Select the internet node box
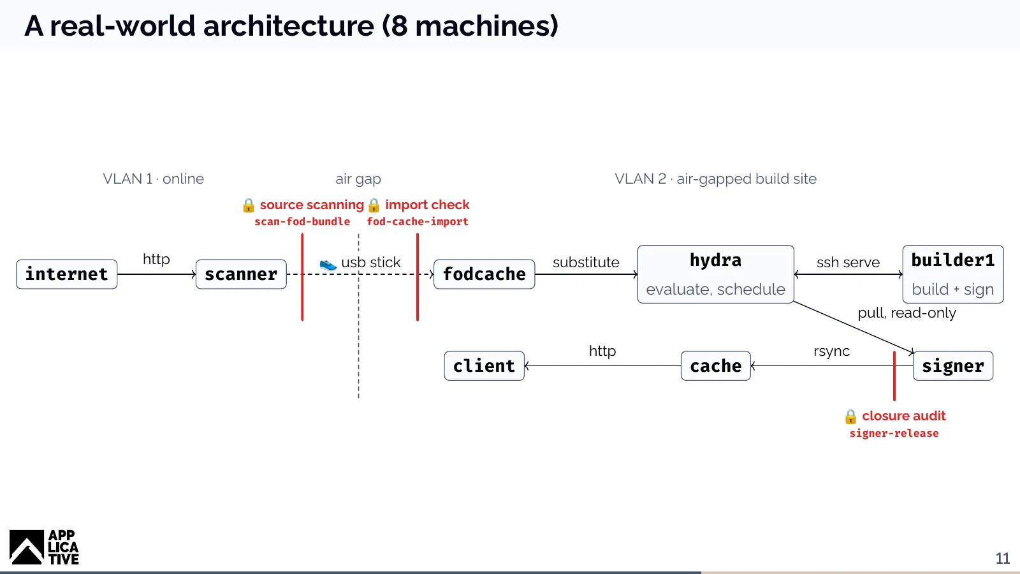 [67, 274]
